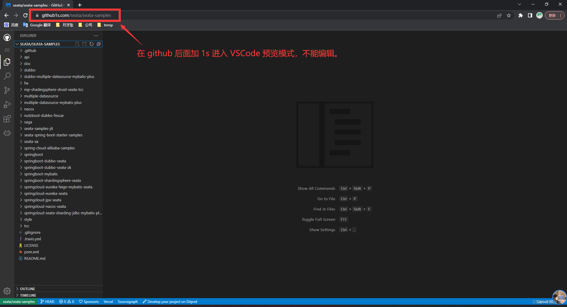Image resolution: width=567 pixels, height=307 pixels.
Task: Open the Google 翻译 bookmark
Action: click(37, 25)
